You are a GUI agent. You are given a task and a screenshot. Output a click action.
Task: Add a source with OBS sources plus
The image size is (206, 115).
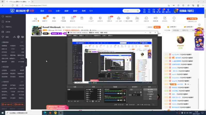[87, 101]
